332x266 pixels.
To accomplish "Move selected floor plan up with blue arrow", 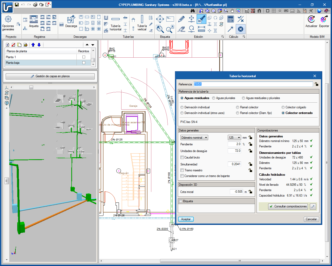I will (x=33, y=45).
